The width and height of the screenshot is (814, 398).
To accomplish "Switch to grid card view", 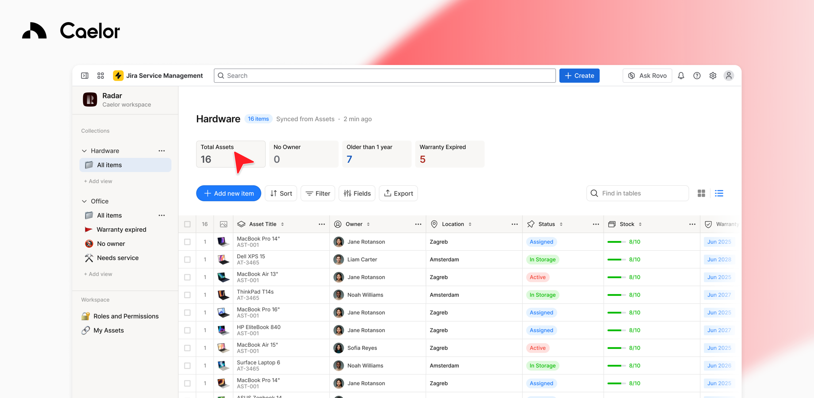I will point(701,193).
